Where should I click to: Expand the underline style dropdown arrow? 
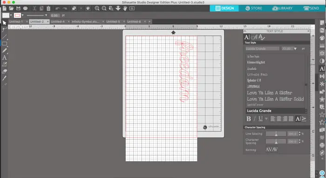(266, 119)
